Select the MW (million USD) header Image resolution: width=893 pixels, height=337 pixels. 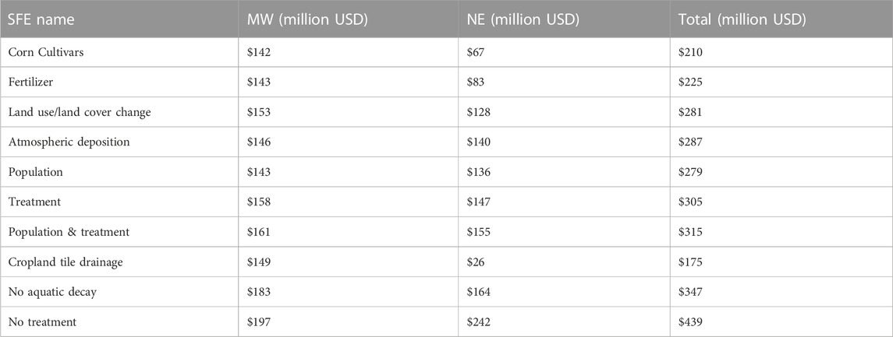click(x=307, y=20)
